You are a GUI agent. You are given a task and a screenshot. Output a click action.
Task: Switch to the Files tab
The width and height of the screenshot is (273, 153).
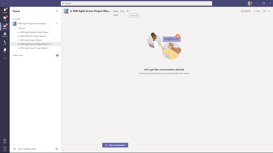pos(122,11)
